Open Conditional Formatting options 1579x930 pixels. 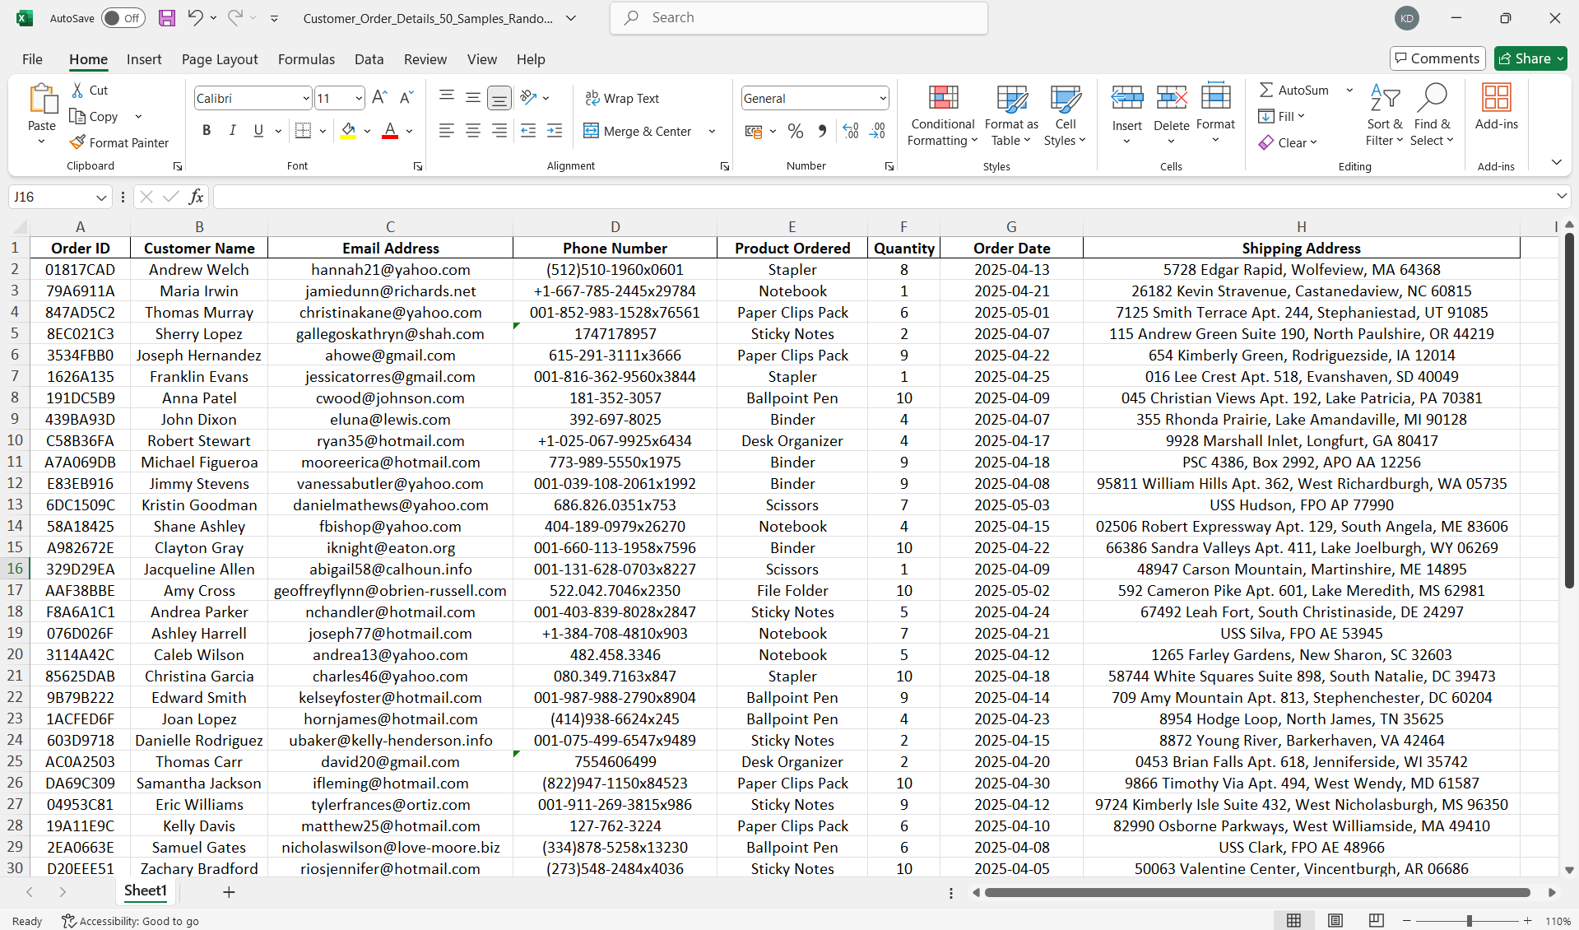[x=943, y=115]
